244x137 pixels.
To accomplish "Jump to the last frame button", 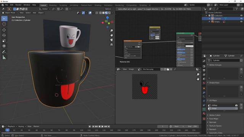I will pyautogui.click(x=109, y=126).
